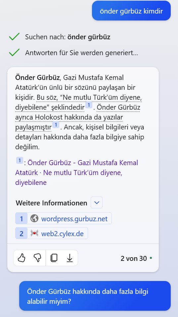This screenshot has height=317, width=178.
Task: Click the user message önder gürbüz kimdir
Action: point(131,11)
